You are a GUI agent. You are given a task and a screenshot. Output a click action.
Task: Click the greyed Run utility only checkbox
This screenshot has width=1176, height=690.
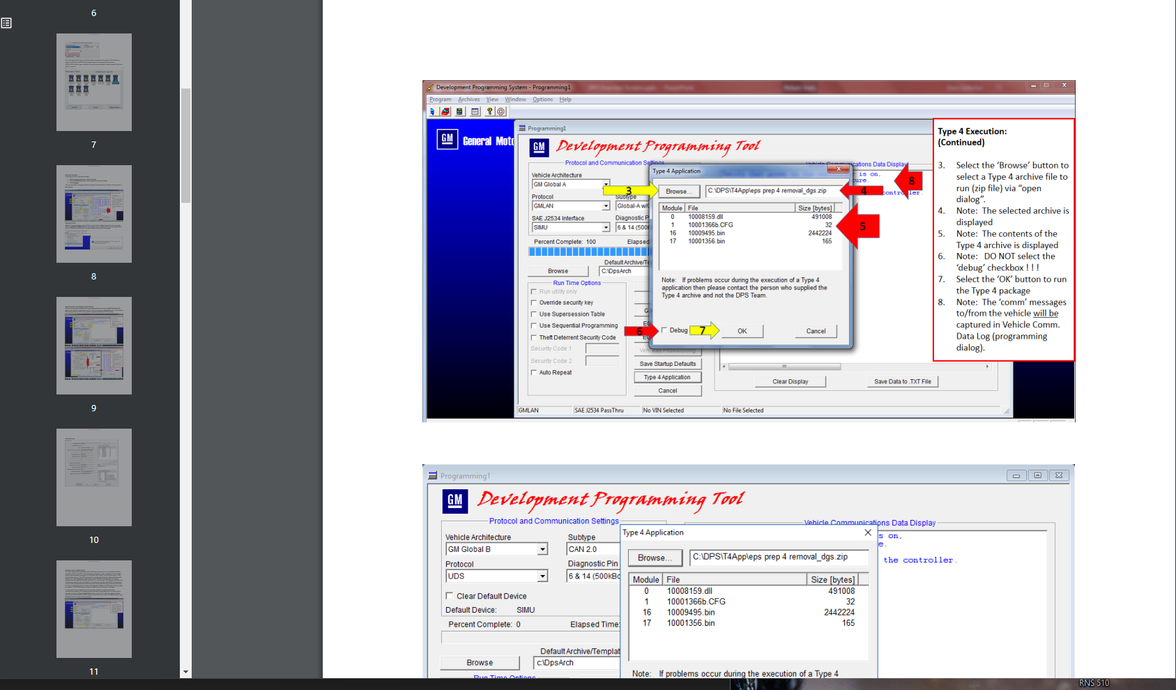(534, 292)
